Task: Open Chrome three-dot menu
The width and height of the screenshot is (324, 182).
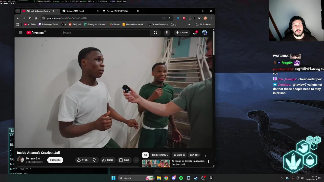Action: [x=211, y=18]
